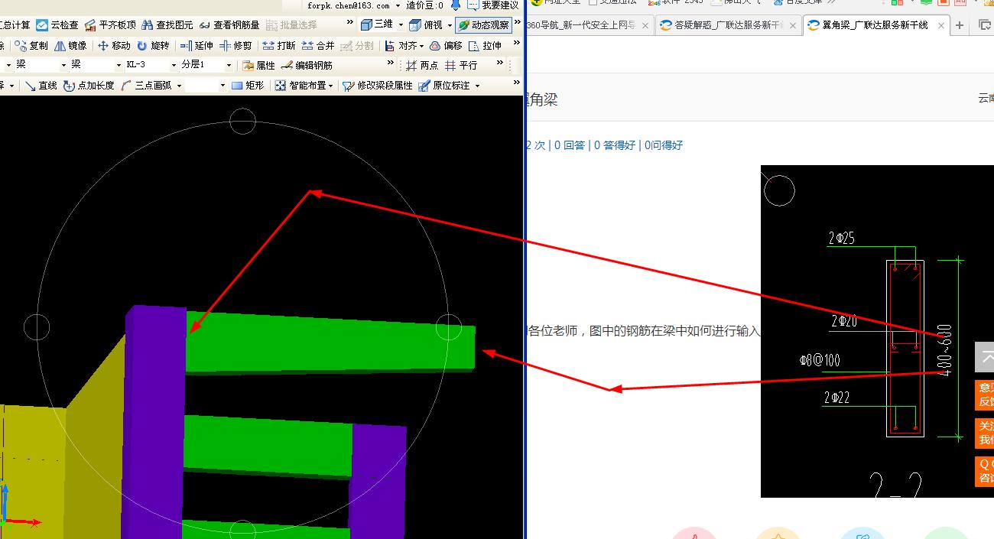994x539 pixels.
Task: Expand the 三点画弧 dropdown arrow
Action: coord(179,86)
